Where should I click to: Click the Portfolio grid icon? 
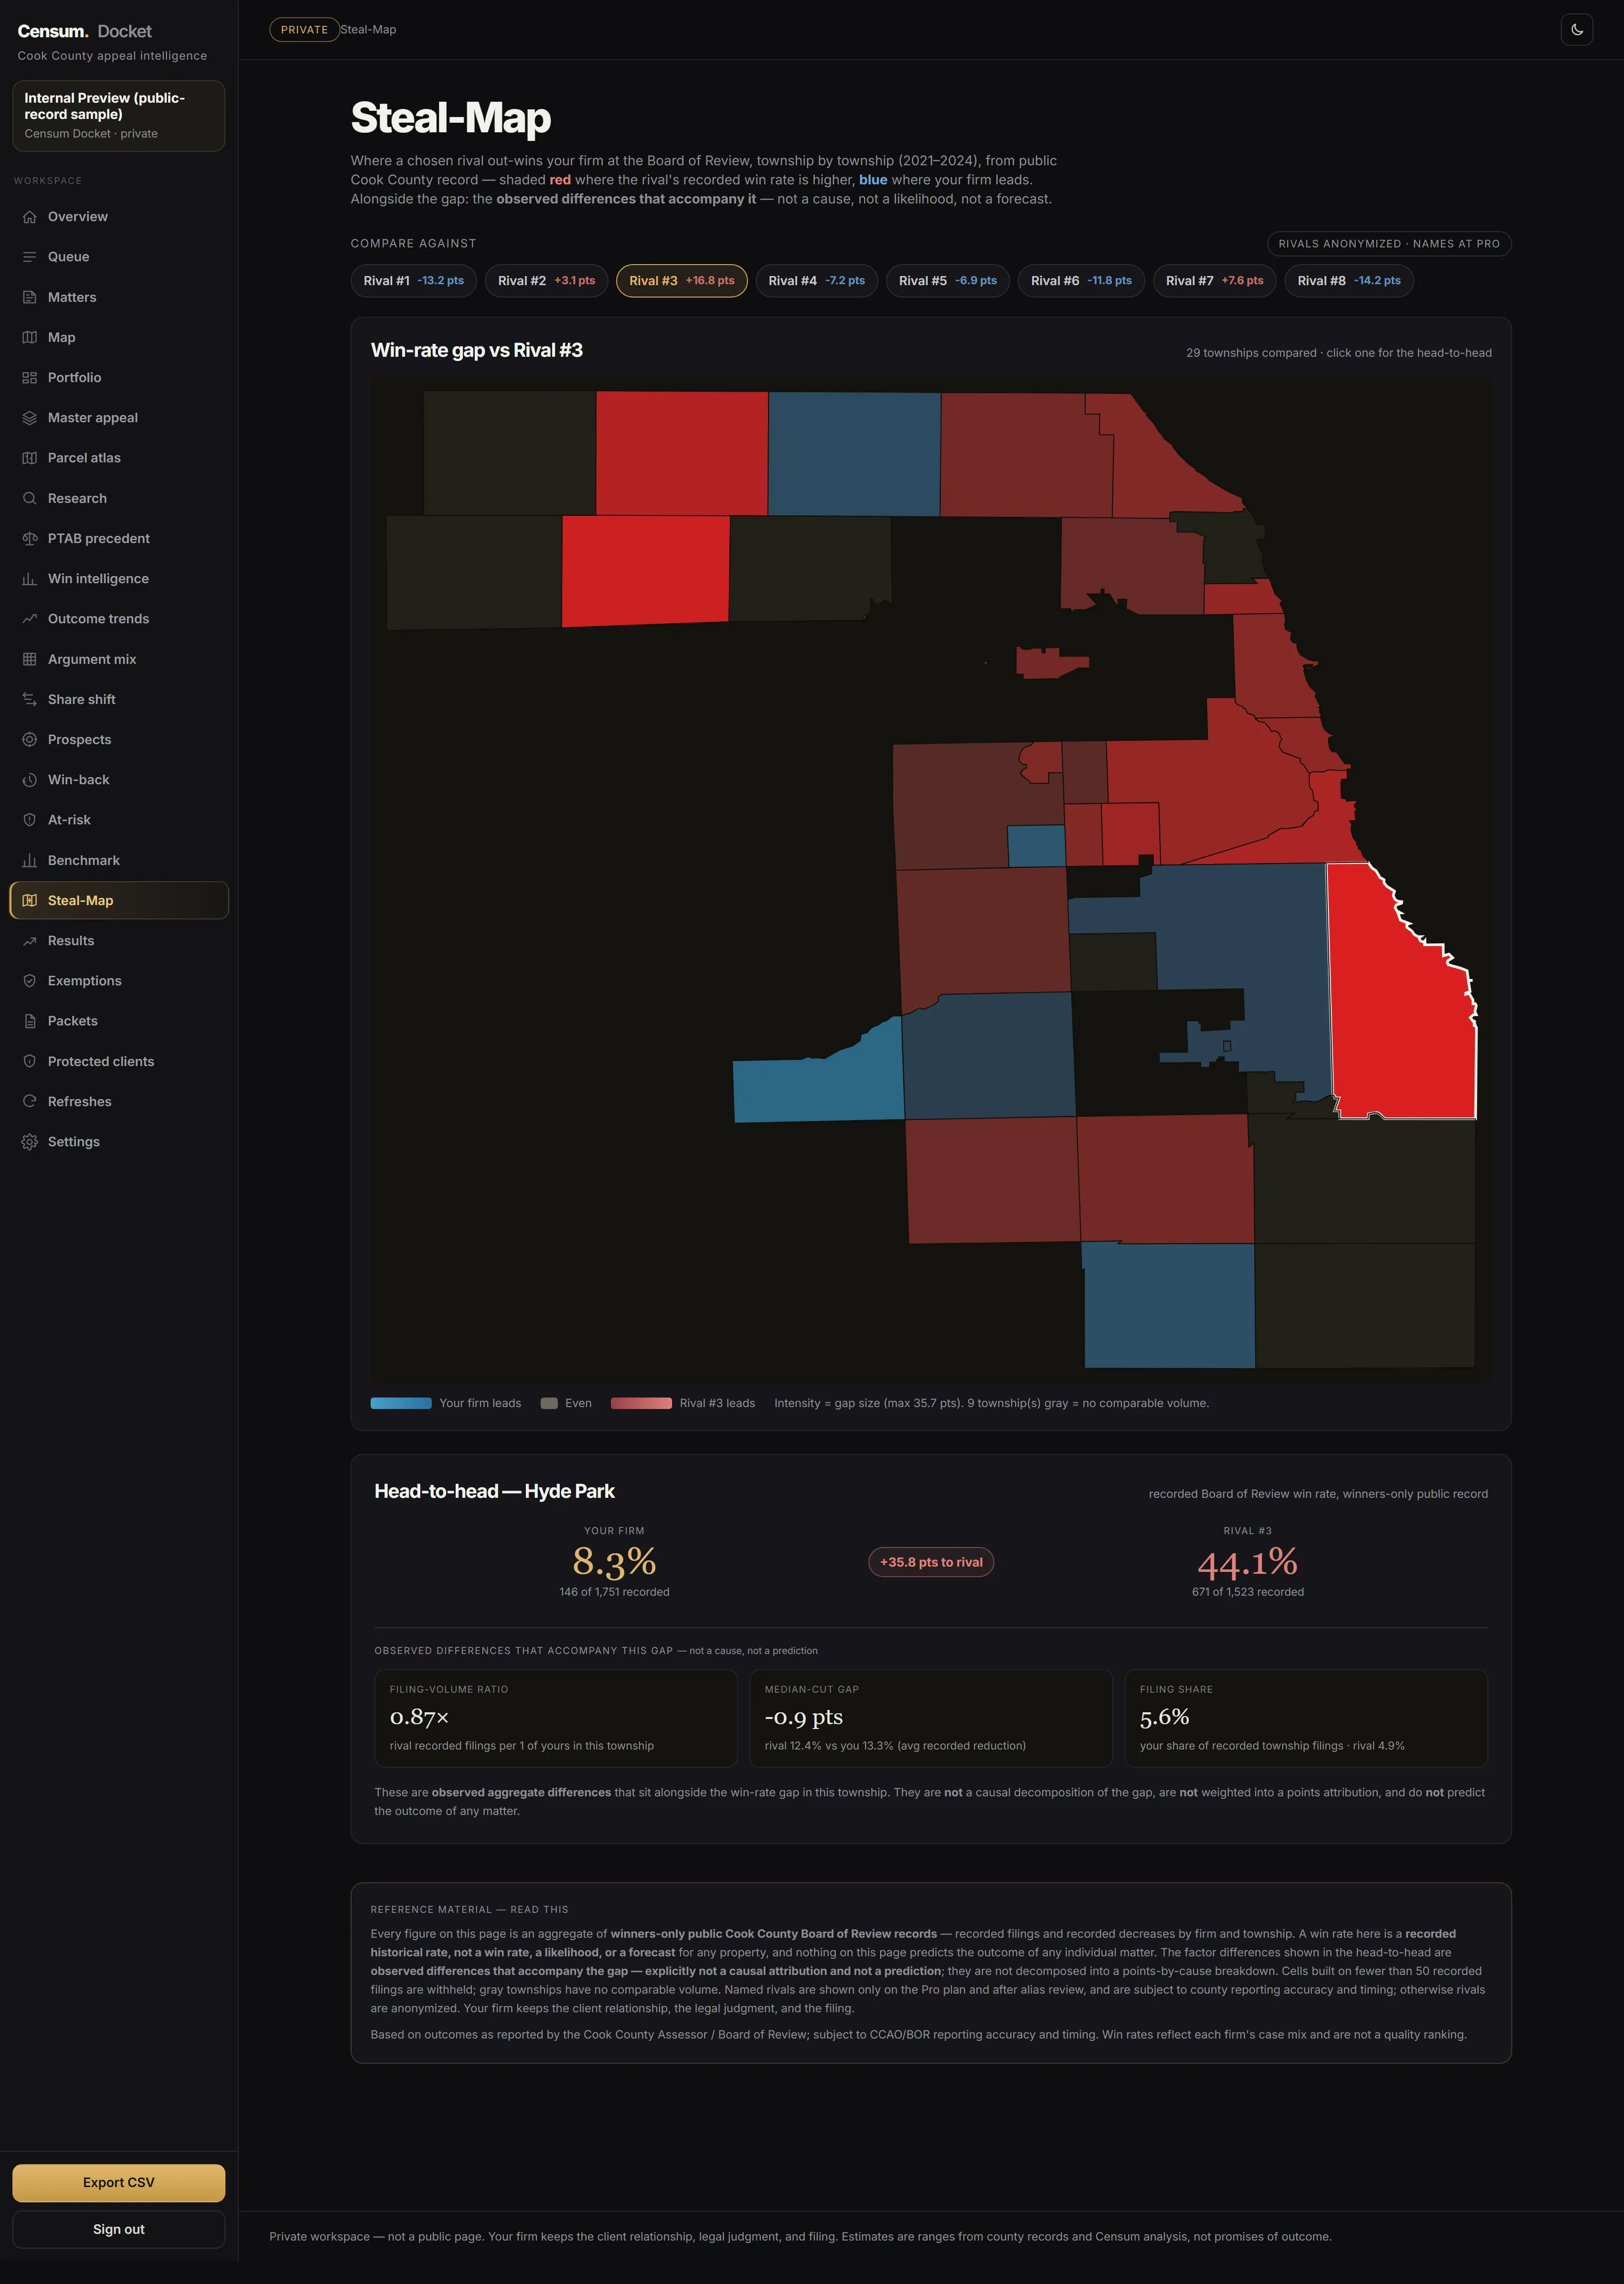29,378
